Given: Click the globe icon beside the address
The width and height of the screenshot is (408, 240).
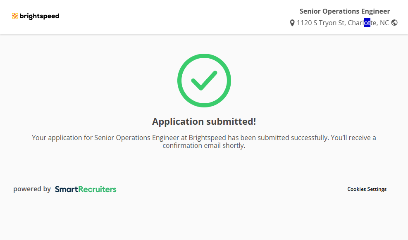Looking at the screenshot, I should pyautogui.click(x=394, y=23).
